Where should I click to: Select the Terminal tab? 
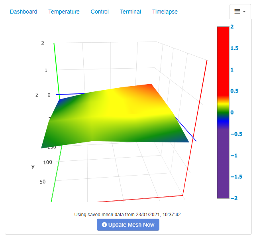(x=130, y=12)
